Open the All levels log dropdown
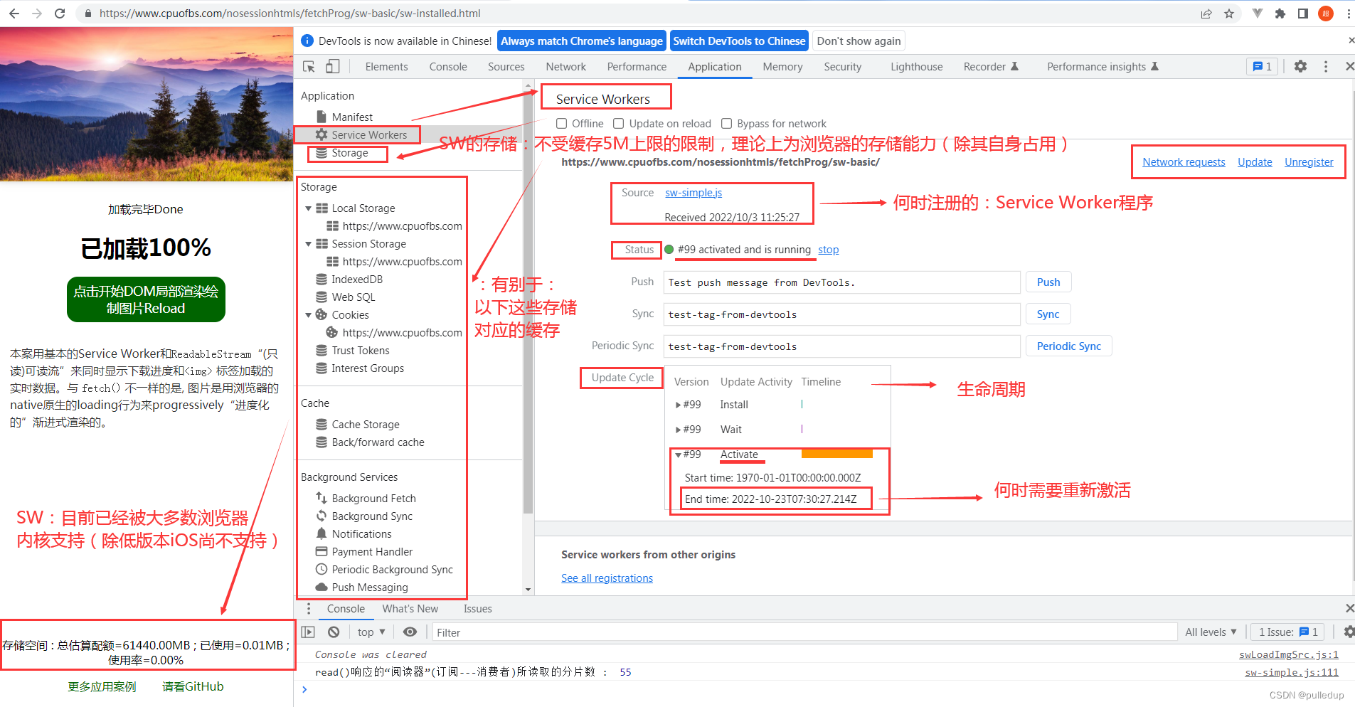The height and width of the screenshot is (707, 1355). (x=1211, y=632)
